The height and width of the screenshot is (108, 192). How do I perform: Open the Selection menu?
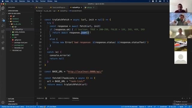pos(22,1)
